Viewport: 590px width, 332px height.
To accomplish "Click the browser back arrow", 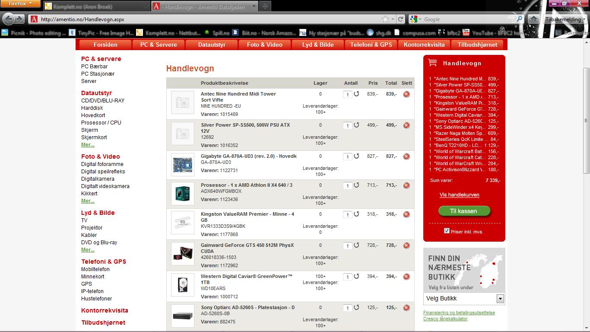I will 9,19.
